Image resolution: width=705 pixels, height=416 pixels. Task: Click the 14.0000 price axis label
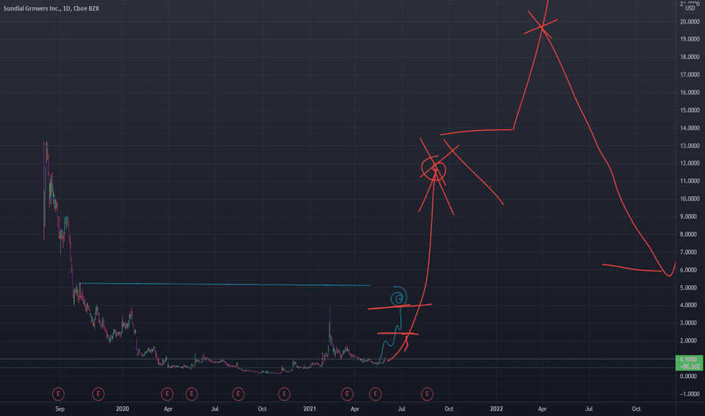(690, 128)
